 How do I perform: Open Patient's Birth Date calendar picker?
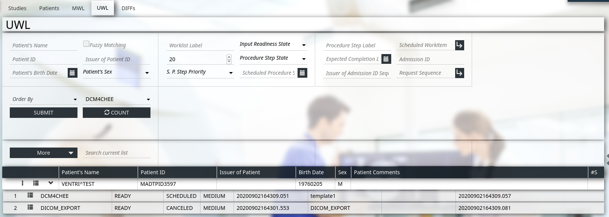[73, 73]
